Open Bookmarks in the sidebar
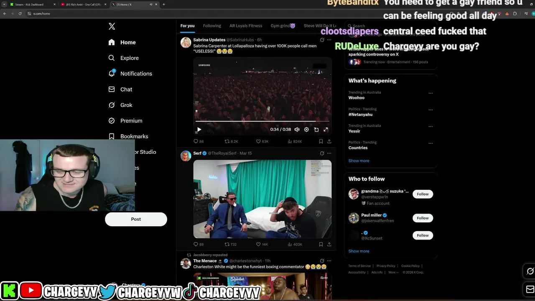 coord(128,136)
